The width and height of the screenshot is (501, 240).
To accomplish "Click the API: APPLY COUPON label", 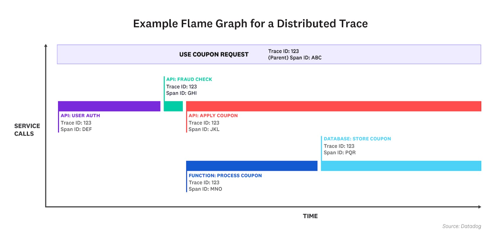I will [213, 115].
